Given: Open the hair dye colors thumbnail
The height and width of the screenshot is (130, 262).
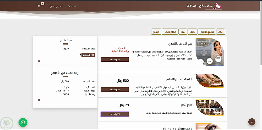Looking at the screenshot, I should pyautogui.click(x=210, y=108).
